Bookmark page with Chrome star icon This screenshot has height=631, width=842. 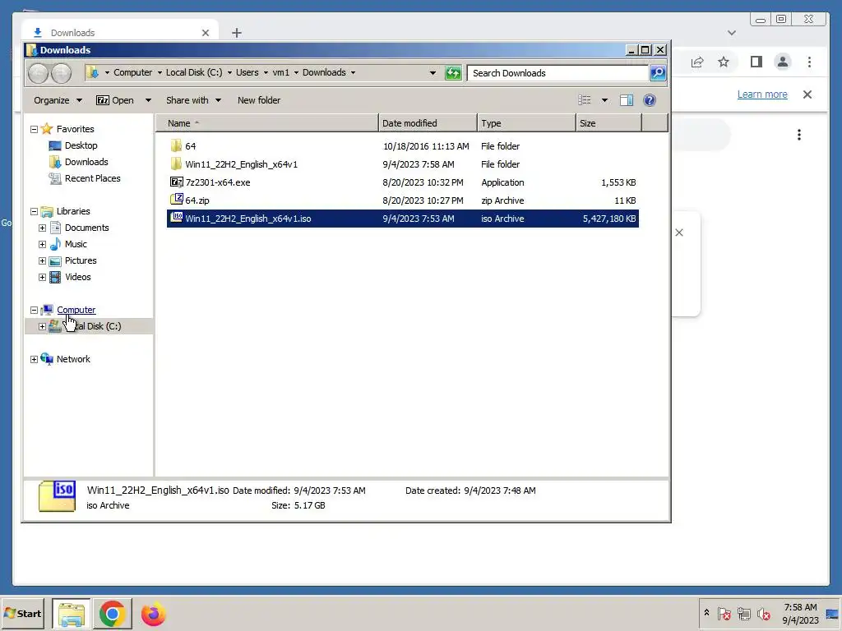[724, 62]
